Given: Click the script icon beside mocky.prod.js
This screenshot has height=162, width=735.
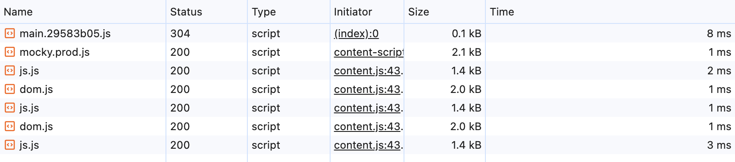Looking at the screenshot, I should pos(10,52).
